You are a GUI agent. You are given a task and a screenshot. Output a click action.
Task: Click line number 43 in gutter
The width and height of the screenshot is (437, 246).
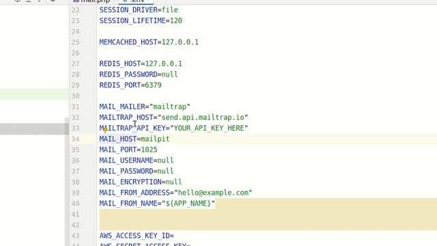(75, 236)
